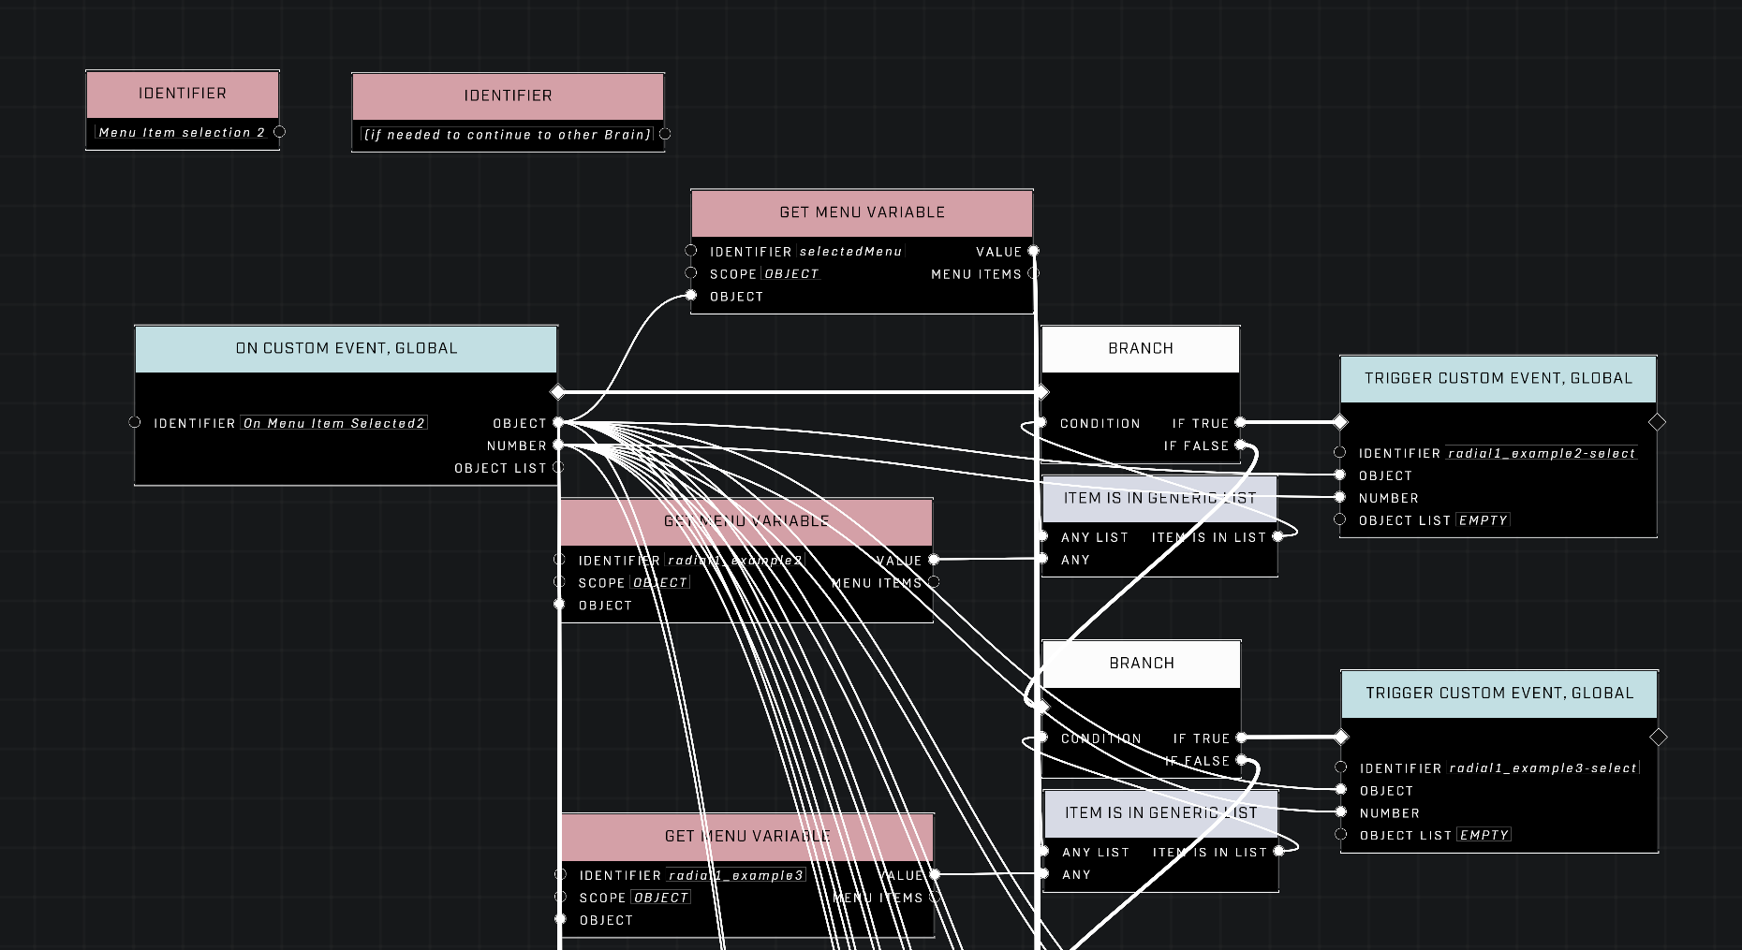Open SCOPE dropdown on radial1_example3 Get Menu Variable node

pyautogui.click(x=661, y=898)
